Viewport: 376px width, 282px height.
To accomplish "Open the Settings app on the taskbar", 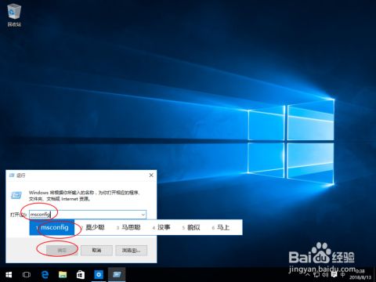I will tap(99, 275).
